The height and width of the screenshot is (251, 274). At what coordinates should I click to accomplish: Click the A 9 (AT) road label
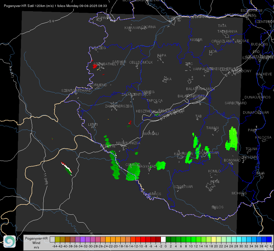point(11,72)
